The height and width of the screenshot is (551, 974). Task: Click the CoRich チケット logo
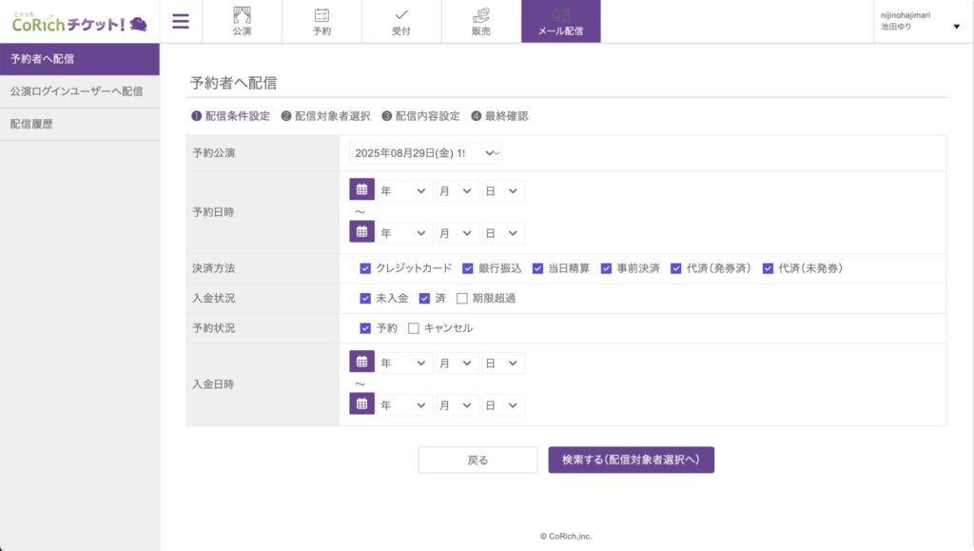click(x=79, y=22)
